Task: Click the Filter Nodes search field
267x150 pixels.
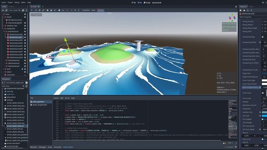Action: click(x=14, y=10)
